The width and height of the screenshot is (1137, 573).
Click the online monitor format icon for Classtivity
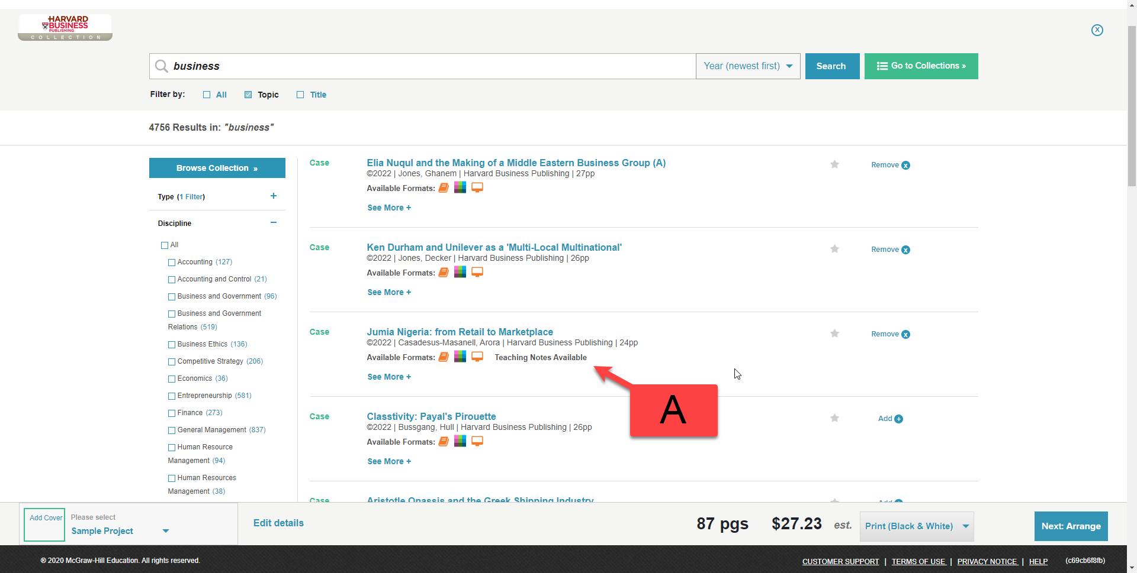coord(477,441)
